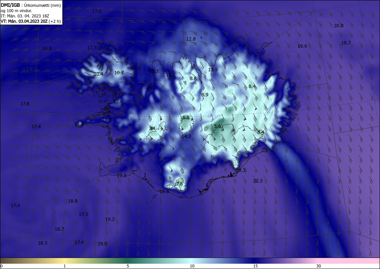The height and width of the screenshot is (269, 380).
Task: Click the 7.4 value label
Action: tap(152, 129)
